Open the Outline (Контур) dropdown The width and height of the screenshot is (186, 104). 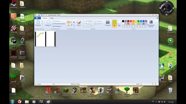coord(99,21)
